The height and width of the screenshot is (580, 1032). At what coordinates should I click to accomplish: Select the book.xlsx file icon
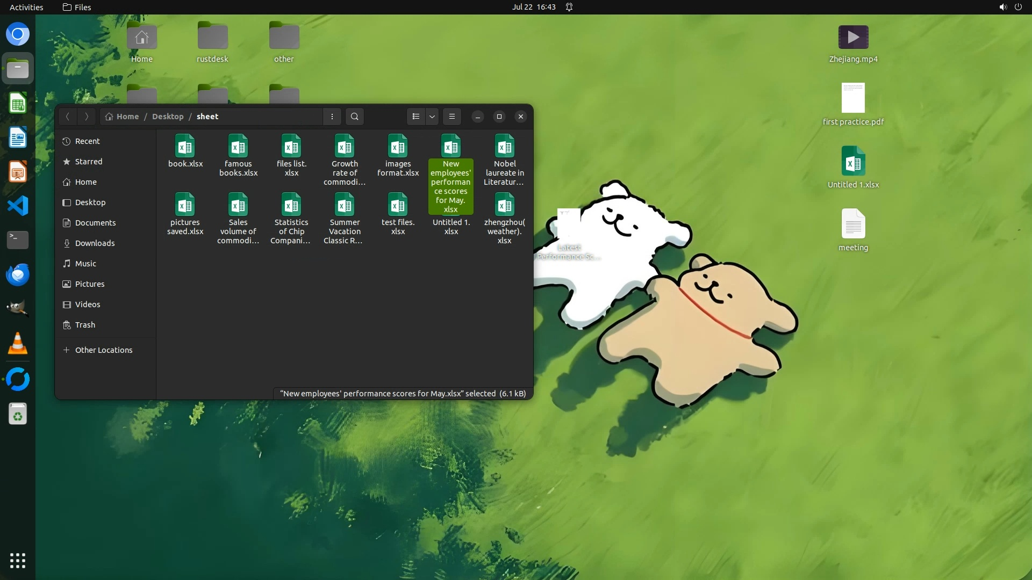[x=185, y=147]
